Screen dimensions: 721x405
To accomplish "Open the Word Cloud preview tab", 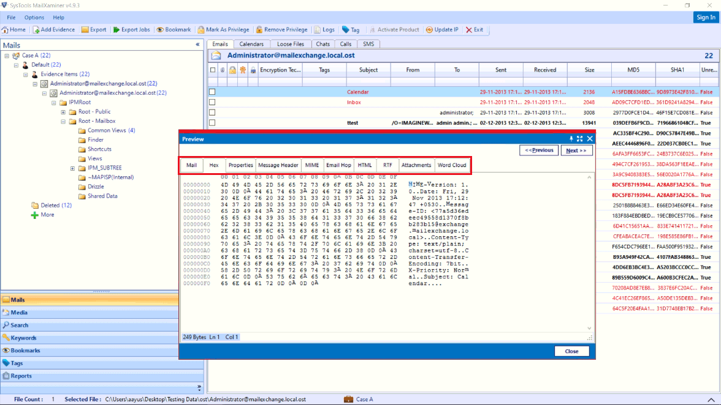I will [452, 165].
